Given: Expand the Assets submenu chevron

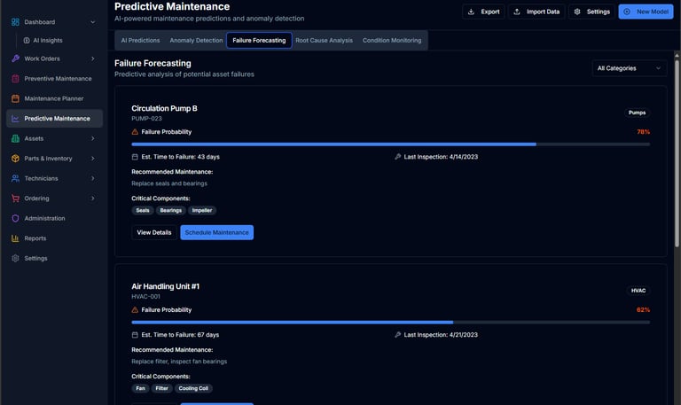Looking at the screenshot, I should click(x=92, y=138).
